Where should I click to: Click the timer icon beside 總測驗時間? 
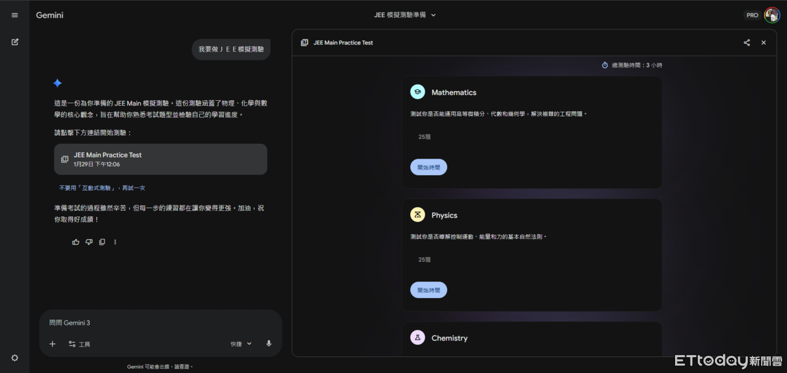point(604,65)
